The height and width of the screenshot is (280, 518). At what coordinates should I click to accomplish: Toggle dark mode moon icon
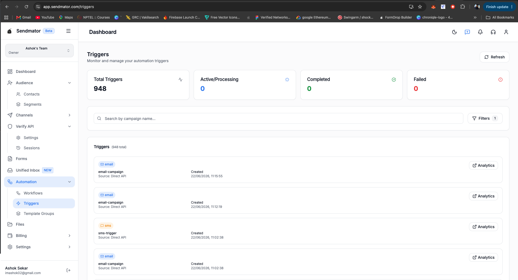point(454,32)
